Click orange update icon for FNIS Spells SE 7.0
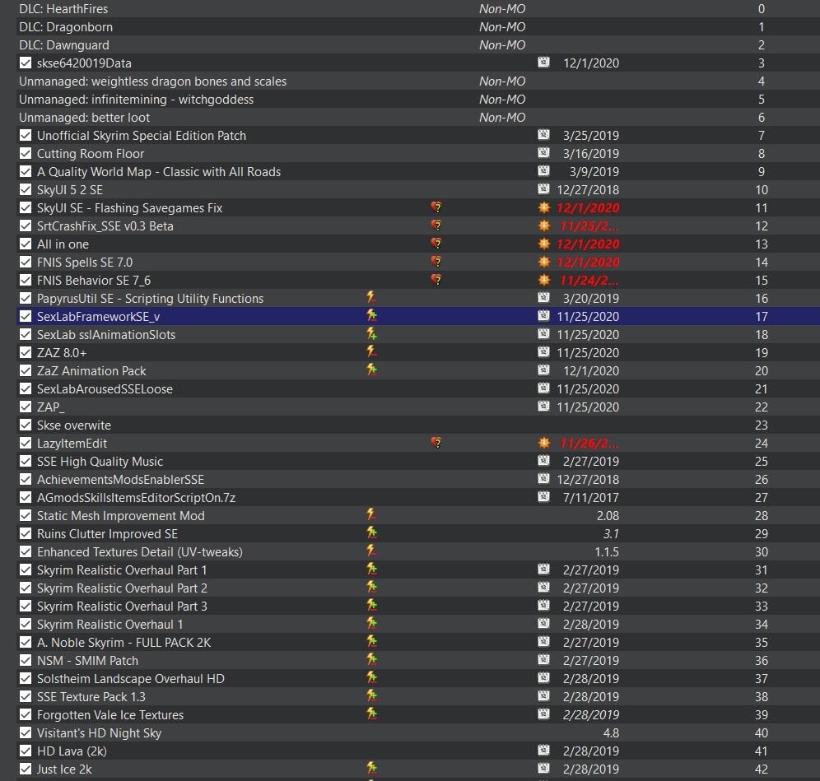820x781 pixels. coord(544,262)
